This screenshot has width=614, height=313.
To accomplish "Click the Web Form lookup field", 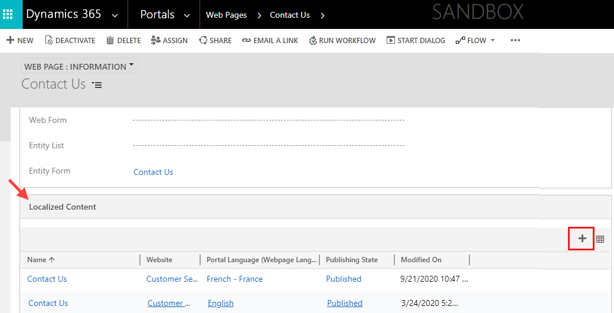I will (x=269, y=120).
